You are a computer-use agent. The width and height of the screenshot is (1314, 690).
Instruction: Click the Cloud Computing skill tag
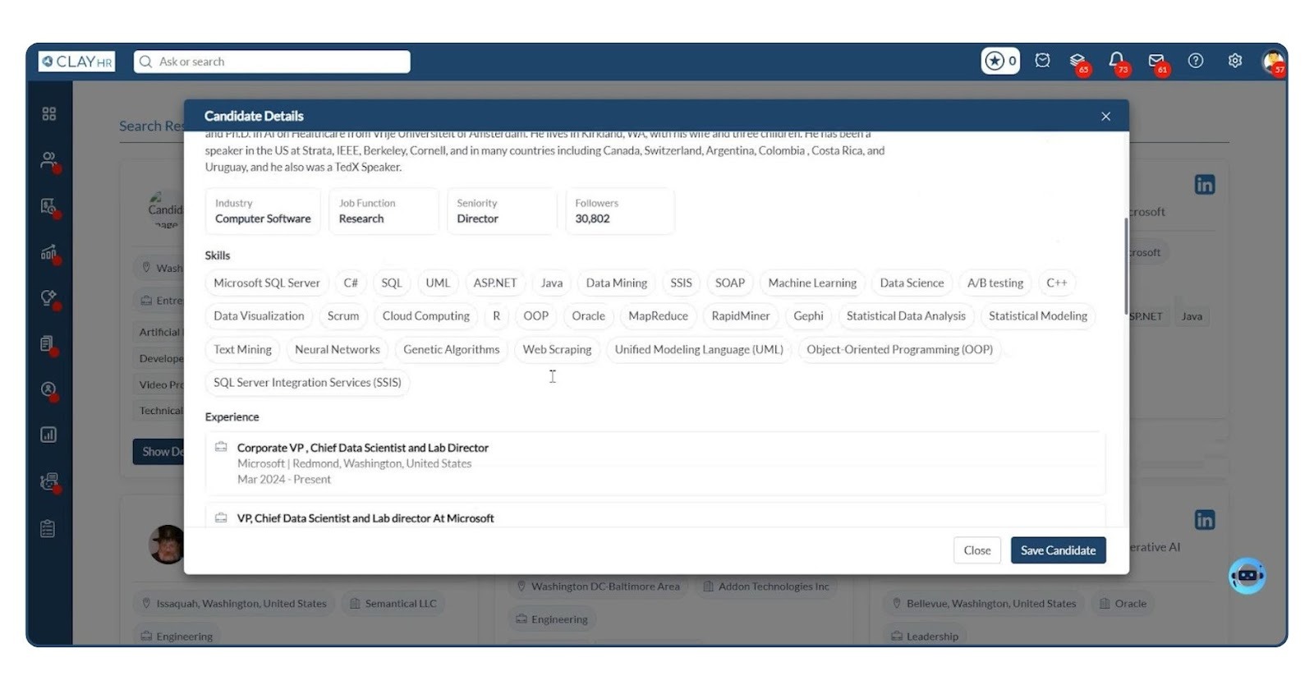point(426,316)
